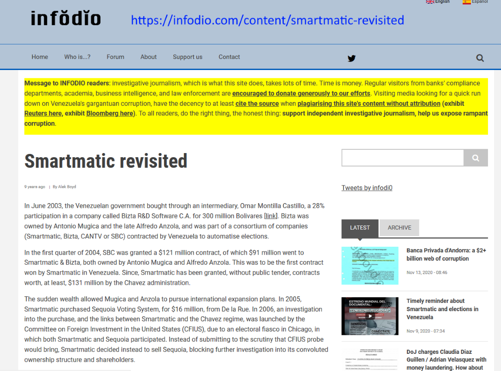Open the [link] reference in the article
This screenshot has width=501, height=371.
271,216
